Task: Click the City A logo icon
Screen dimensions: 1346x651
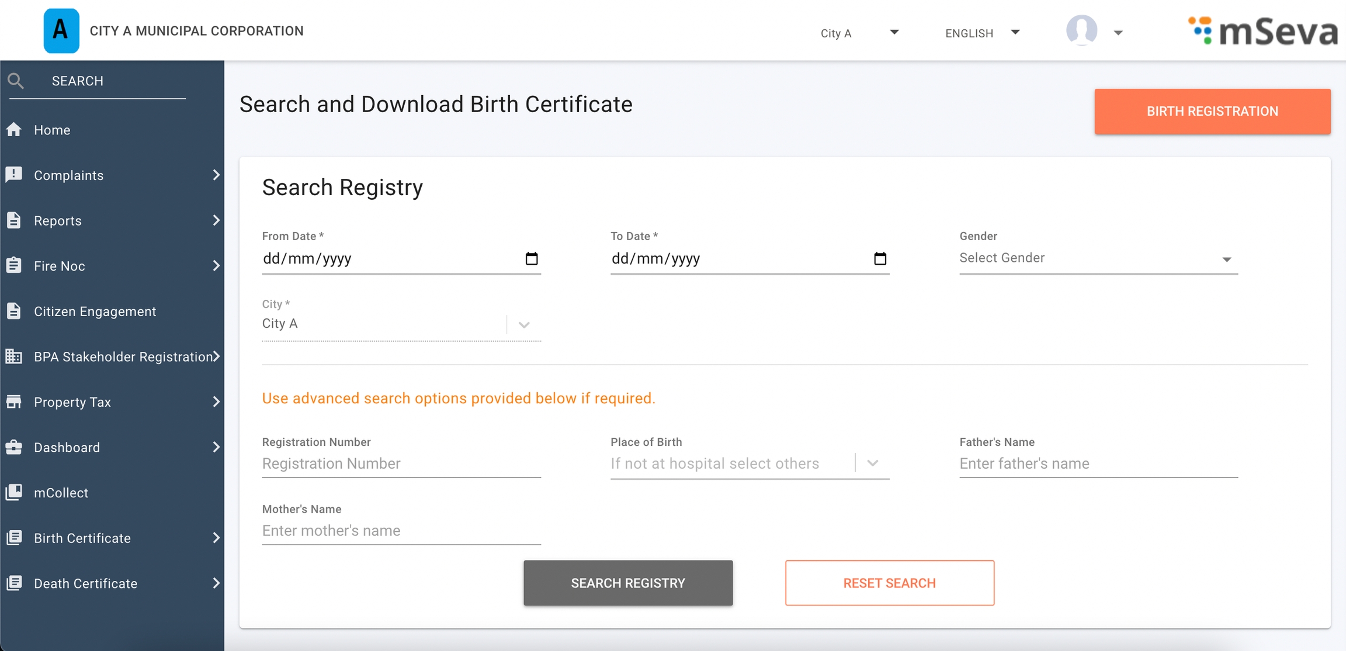Action: tap(61, 30)
